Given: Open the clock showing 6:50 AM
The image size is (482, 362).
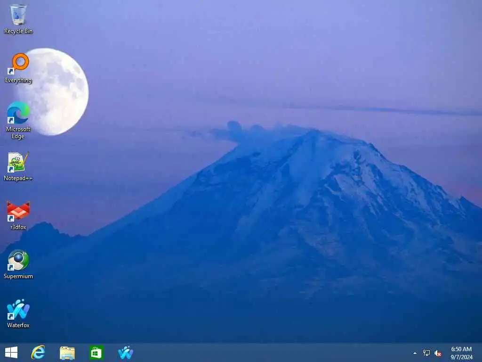Looking at the screenshot, I should tap(461, 349).
